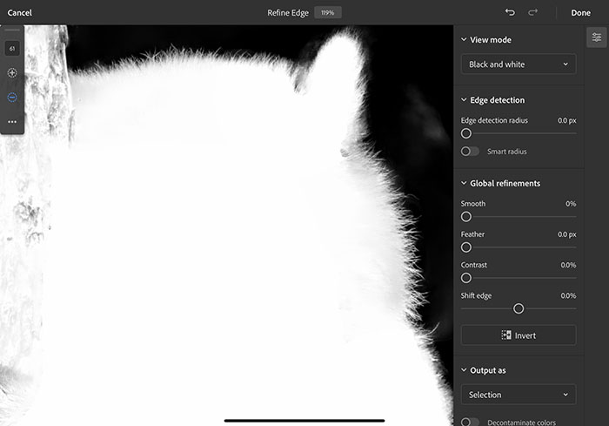The height and width of the screenshot is (426, 609).
Task: Undo the last action
Action: coord(510,12)
